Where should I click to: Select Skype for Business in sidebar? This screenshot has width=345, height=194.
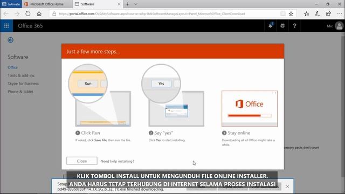23,84
